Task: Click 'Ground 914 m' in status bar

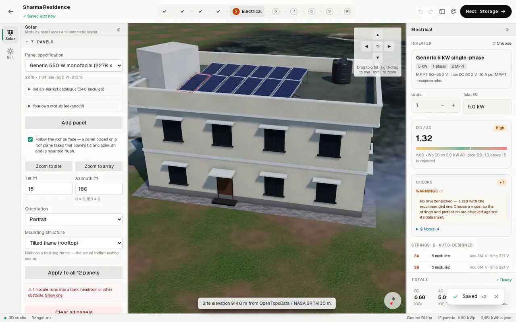Action: coord(419,318)
